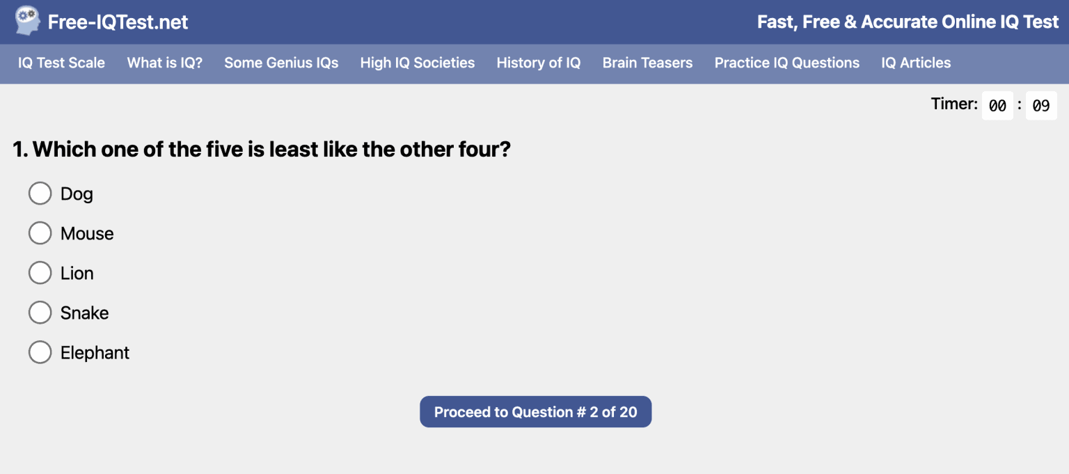
Task: Click the timer seconds field
Action: click(1041, 104)
